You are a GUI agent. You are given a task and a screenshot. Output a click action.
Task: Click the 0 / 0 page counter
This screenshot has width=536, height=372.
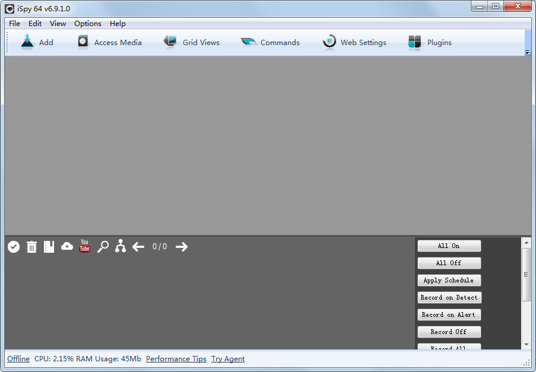[x=160, y=247]
